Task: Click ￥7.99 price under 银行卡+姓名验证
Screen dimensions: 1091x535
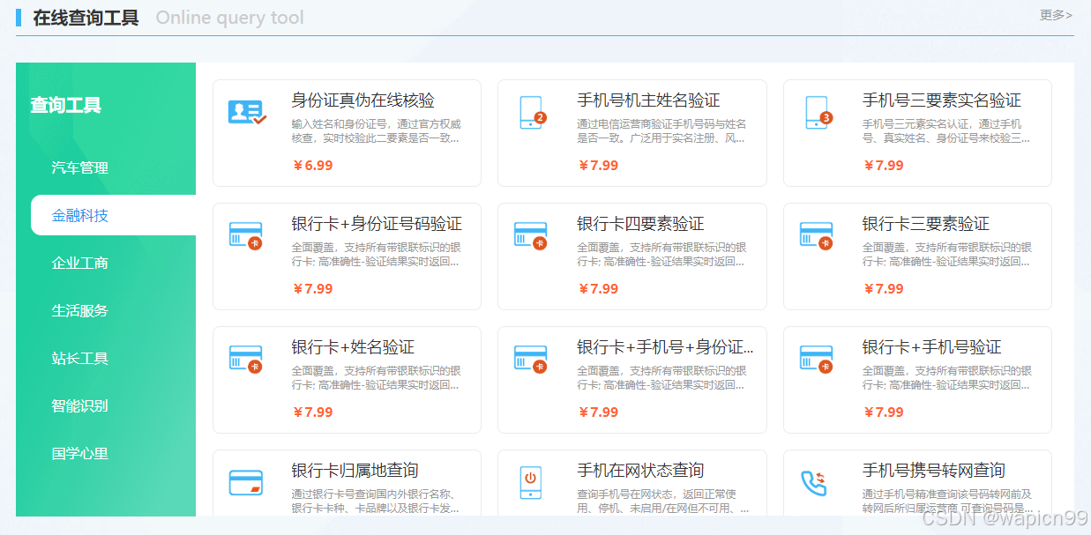Action: pyautogui.click(x=313, y=412)
